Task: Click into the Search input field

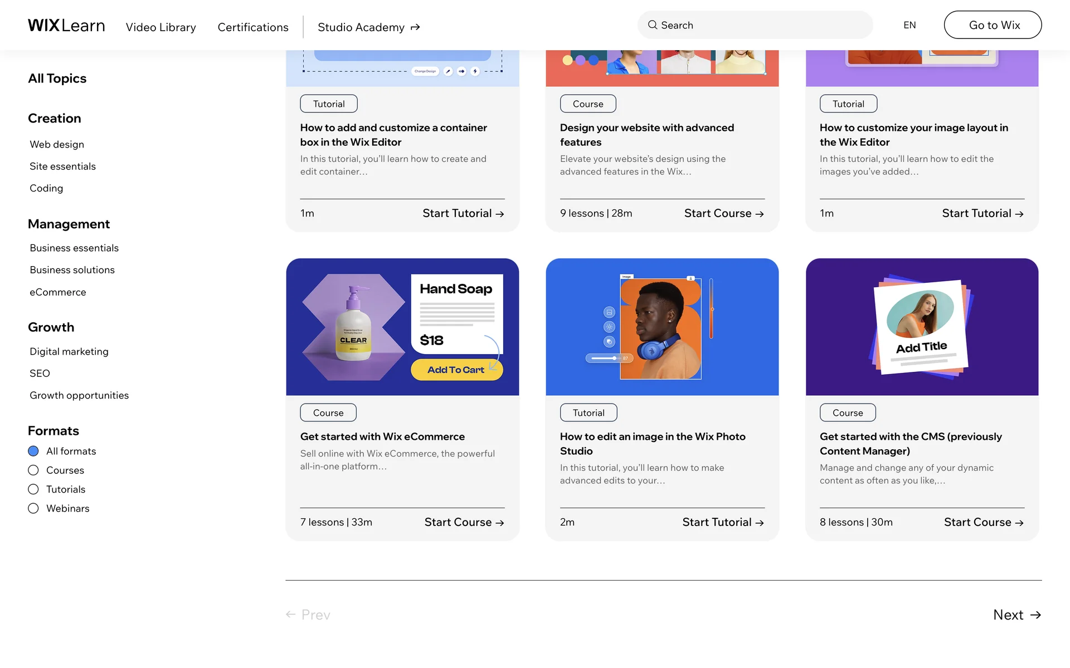Action: click(x=763, y=25)
